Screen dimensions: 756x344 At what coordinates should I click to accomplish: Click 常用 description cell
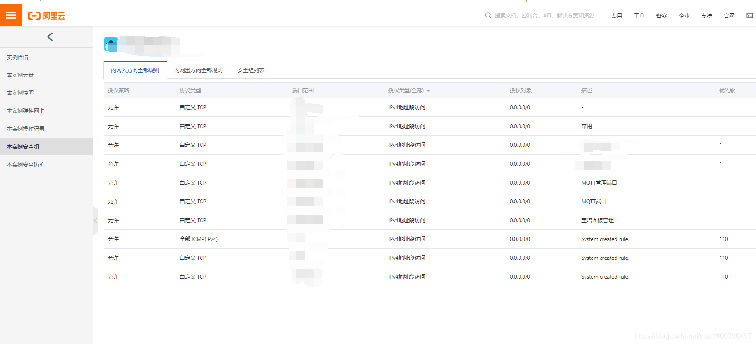click(x=587, y=126)
